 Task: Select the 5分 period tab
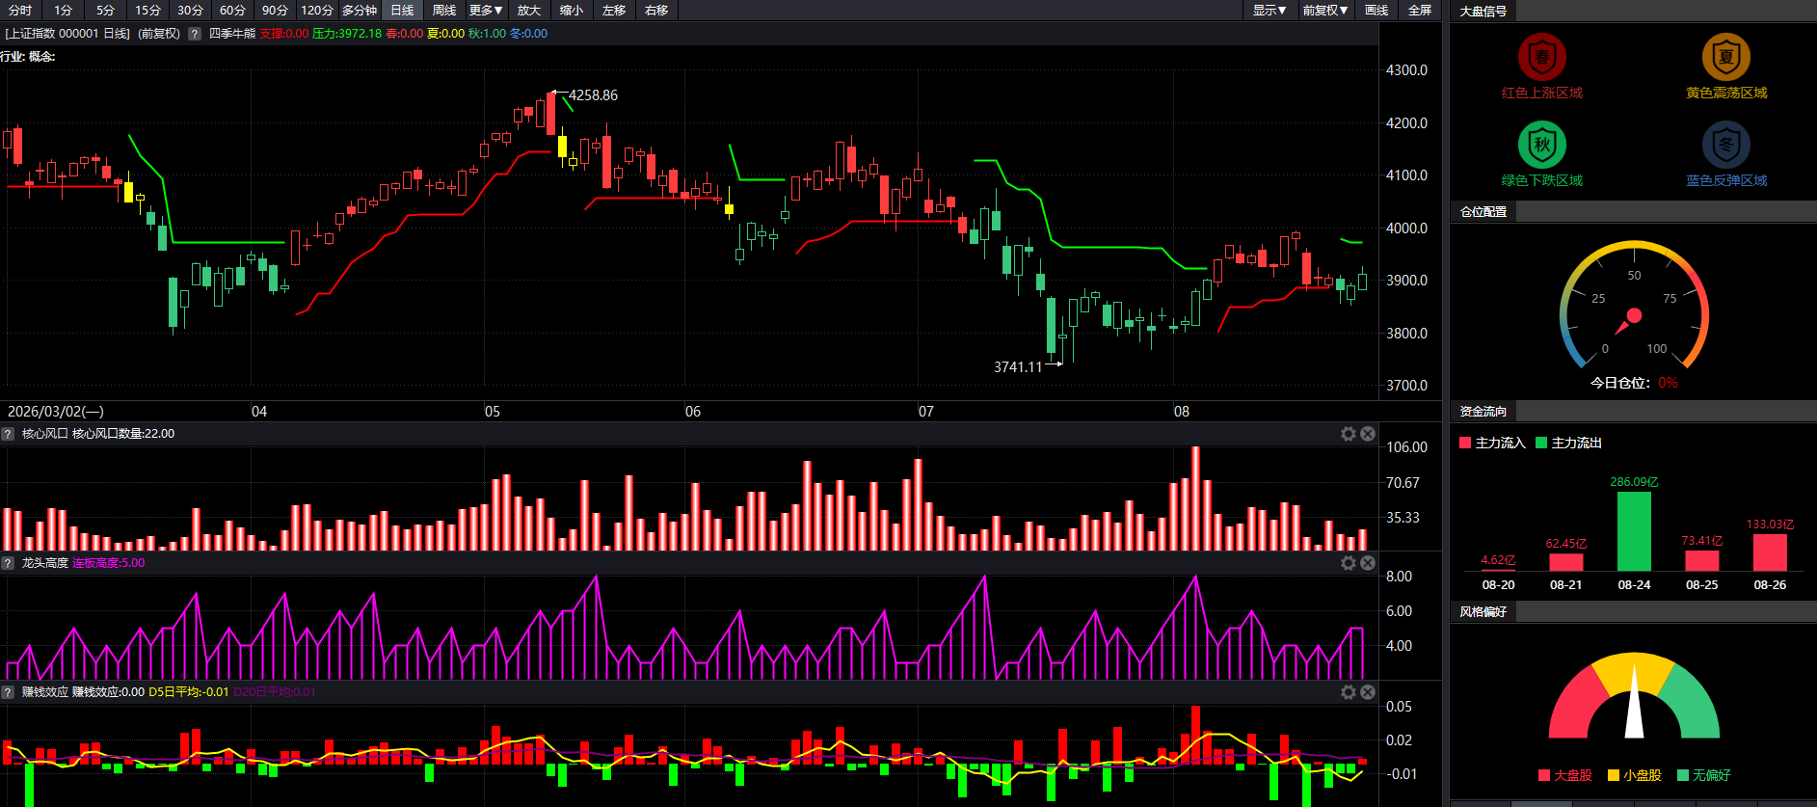106,11
